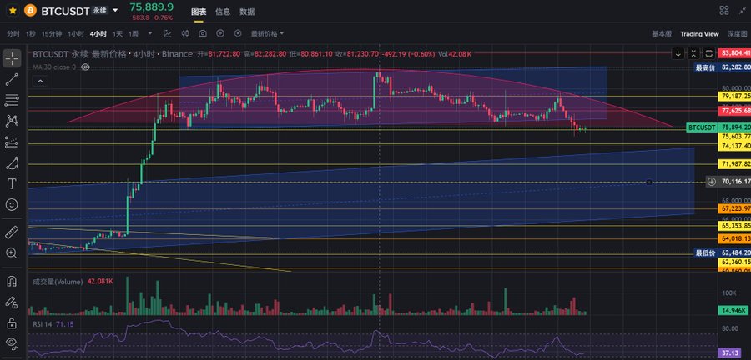This screenshot has height=360, width=751.
Task: Click the auto-fit scale bracket button
Action: 709,53
